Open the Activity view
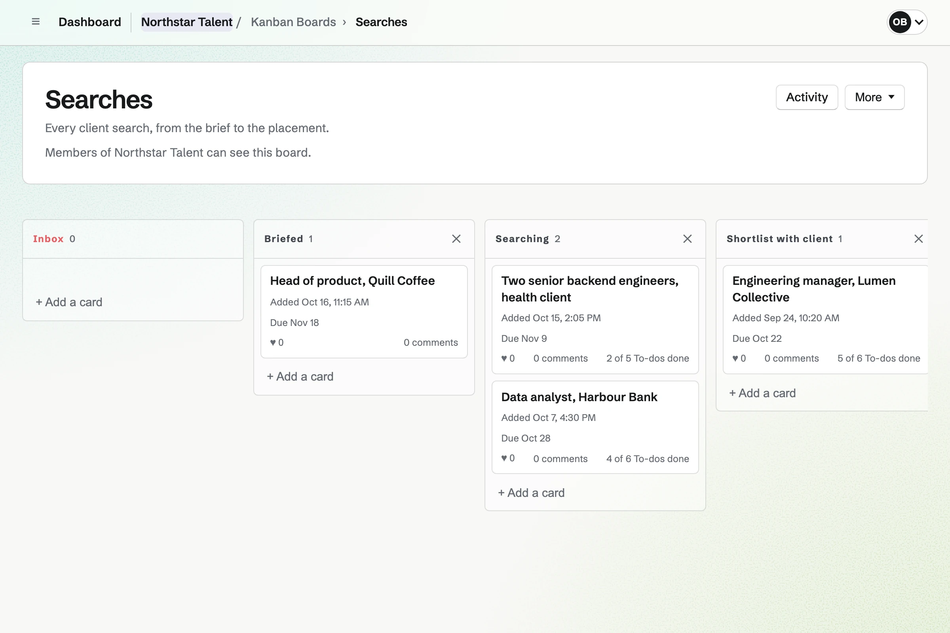The width and height of the screenshot is (950, 633). 807,97
